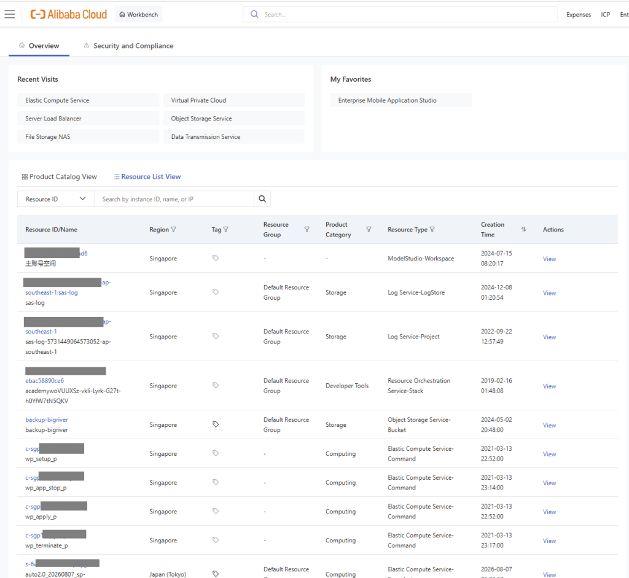Click tag icon in Log Service-LogStore row
Image resolution: width=629 pixels, height=578 pixels.
click(216, 292)
